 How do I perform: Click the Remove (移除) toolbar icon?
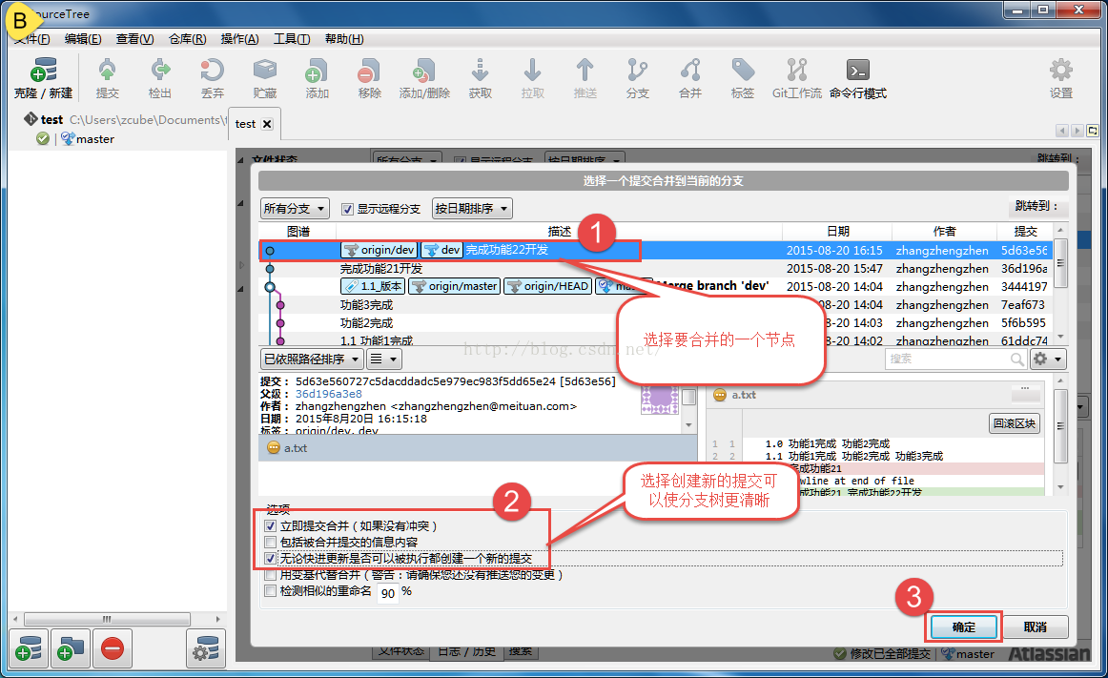pos(370,78)
